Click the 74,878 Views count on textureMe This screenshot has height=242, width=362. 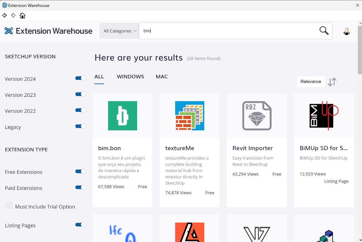(x=178, y=193)
